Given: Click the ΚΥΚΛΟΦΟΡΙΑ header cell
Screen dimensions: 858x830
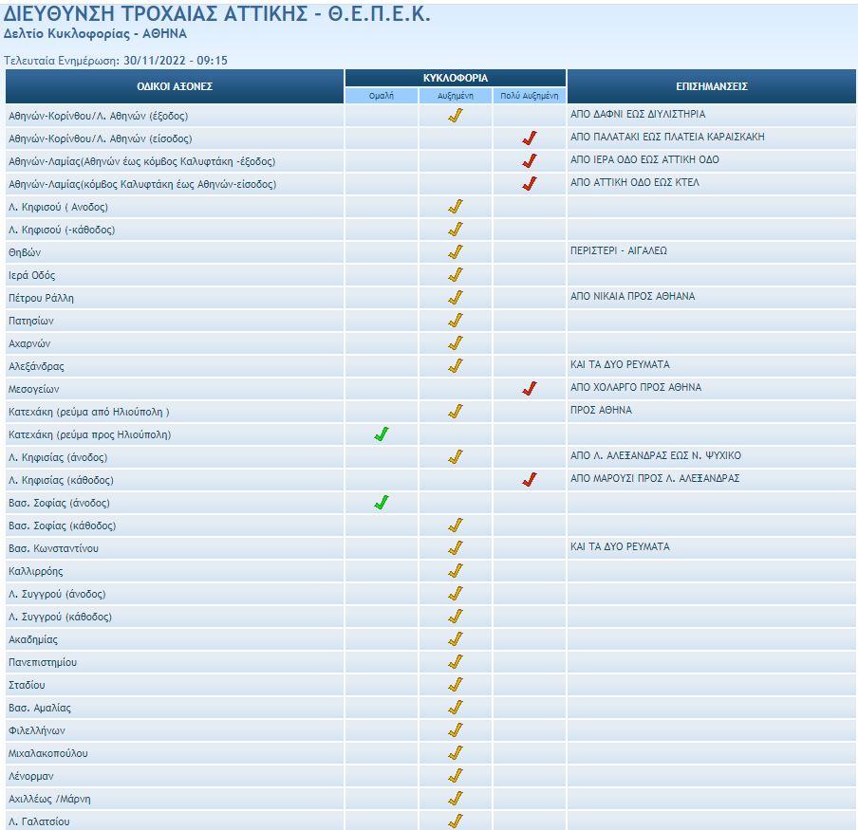Looking at the screenshot, I should click(456, 78).
